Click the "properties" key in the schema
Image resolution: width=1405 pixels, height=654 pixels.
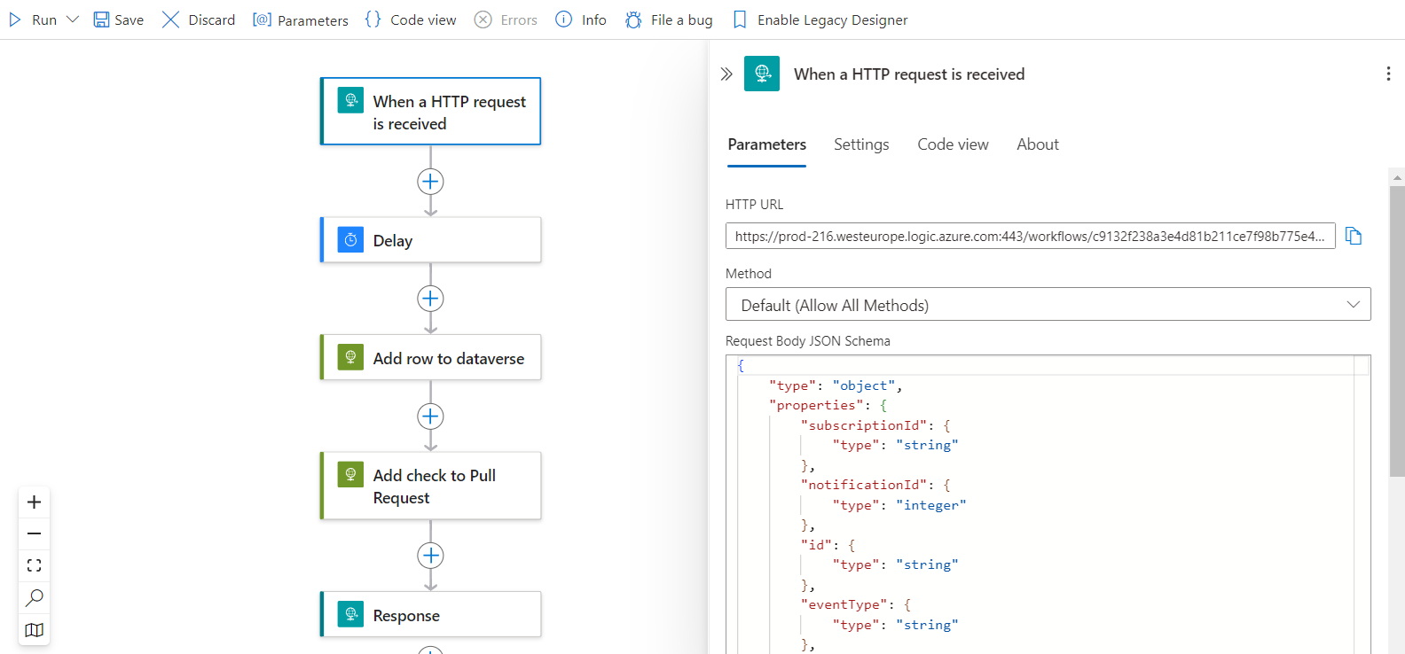816,405
